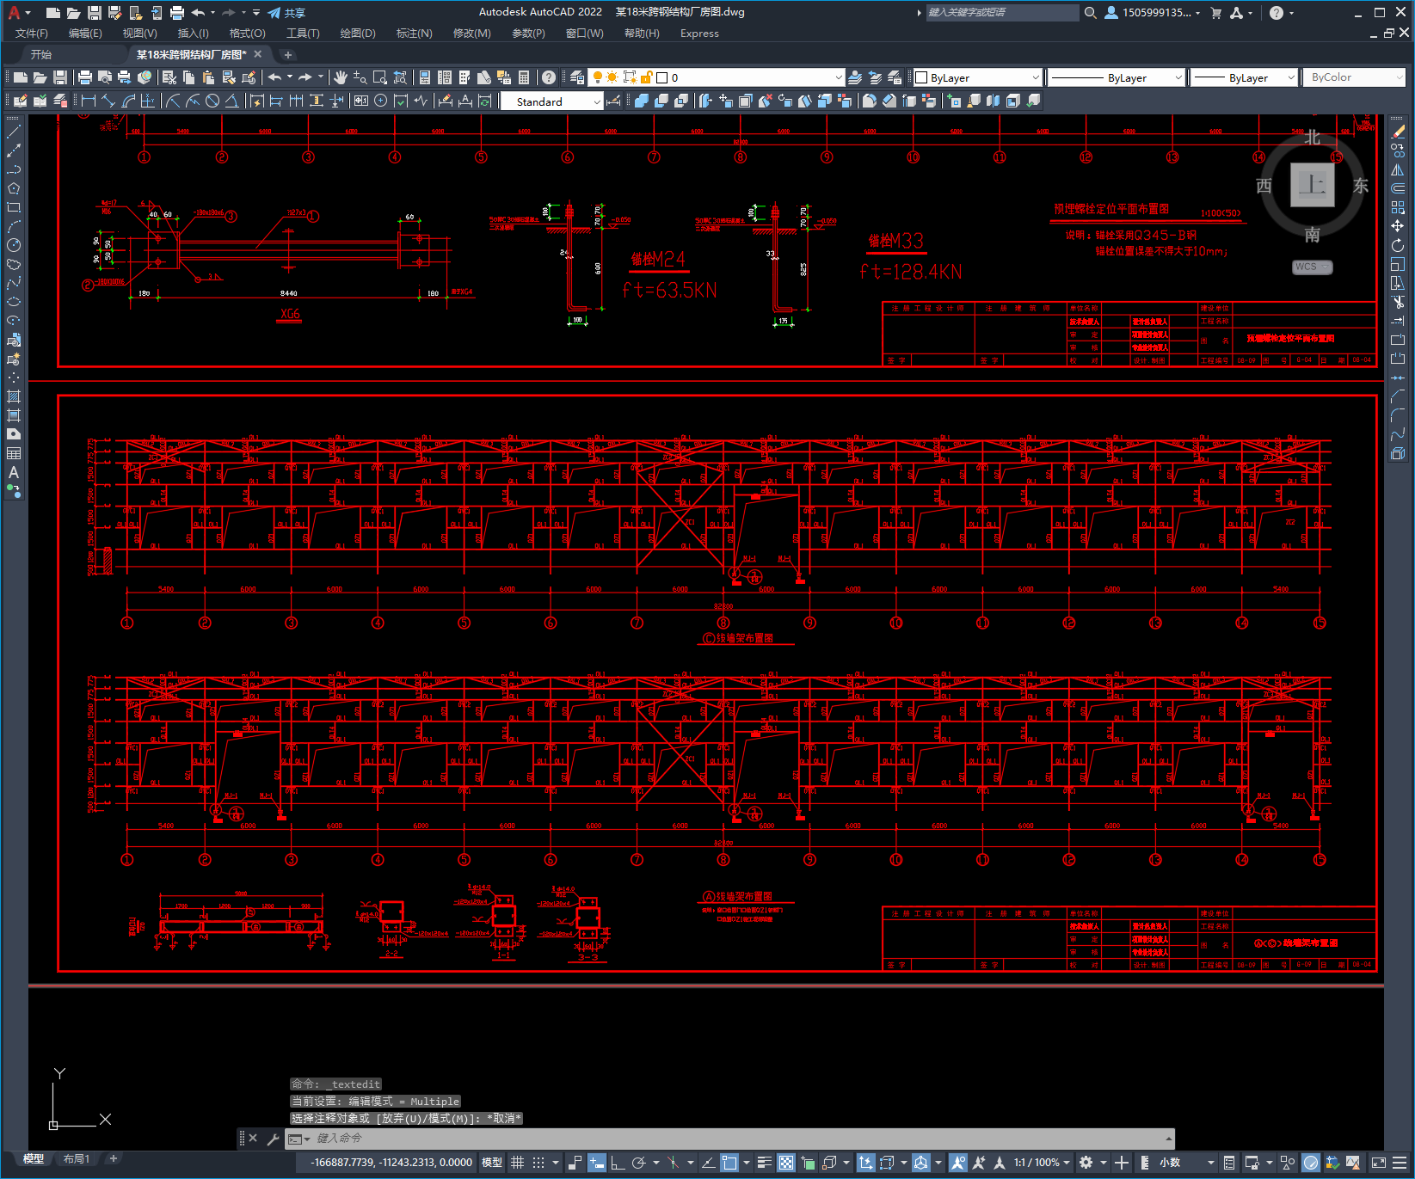
Task: Select the Hatch tool in left toolbar
Action: 14,396
